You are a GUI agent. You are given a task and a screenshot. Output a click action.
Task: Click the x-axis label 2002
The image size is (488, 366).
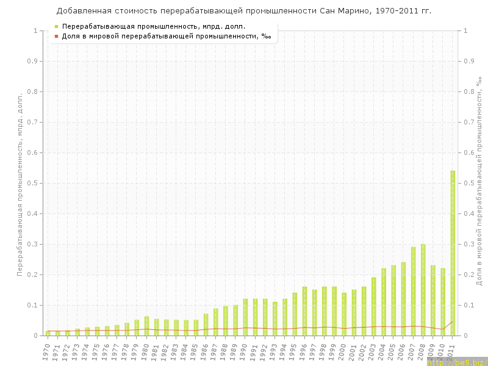(363, 352)
